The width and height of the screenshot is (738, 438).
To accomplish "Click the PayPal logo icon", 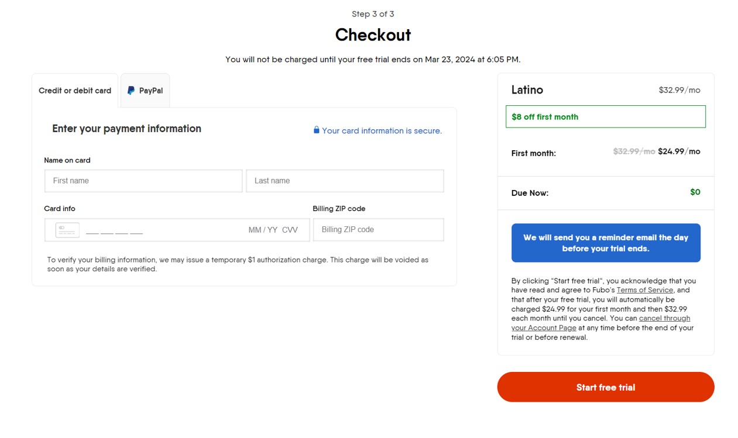I will pyautogui.click(x=131, y=91).
